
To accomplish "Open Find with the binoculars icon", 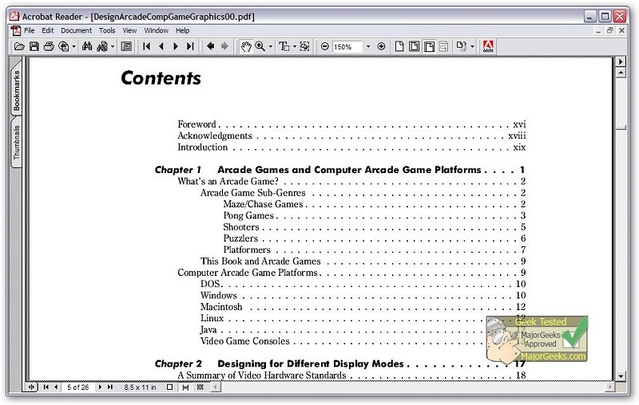I will coord(87,46).
